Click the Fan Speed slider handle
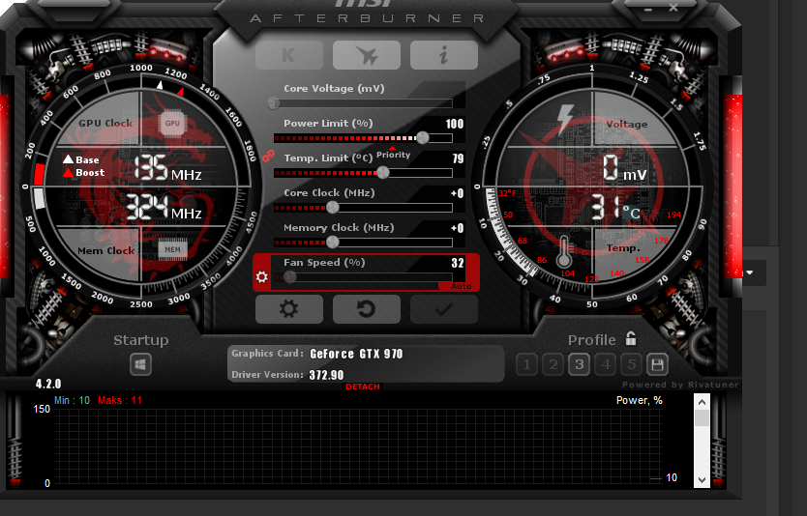Viewport: 807px width, 516px height. coord(290,277)
